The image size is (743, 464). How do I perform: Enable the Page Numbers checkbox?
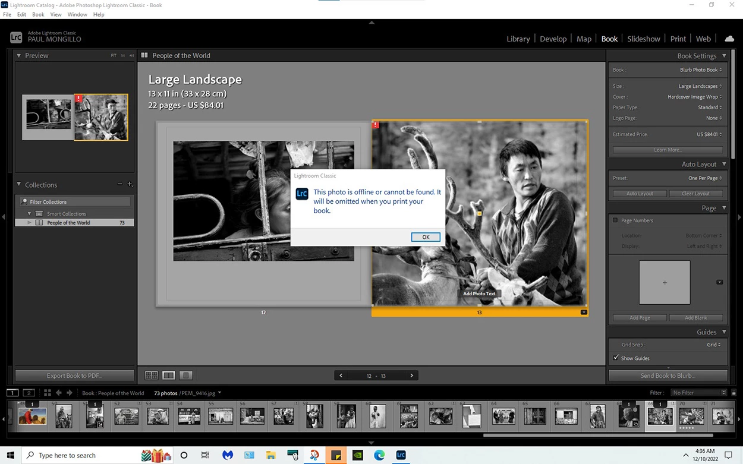(x=615, y=220)
